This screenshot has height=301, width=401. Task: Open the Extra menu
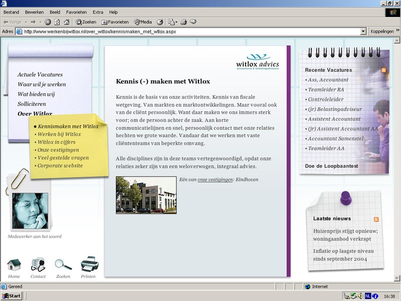click(98, 12)
